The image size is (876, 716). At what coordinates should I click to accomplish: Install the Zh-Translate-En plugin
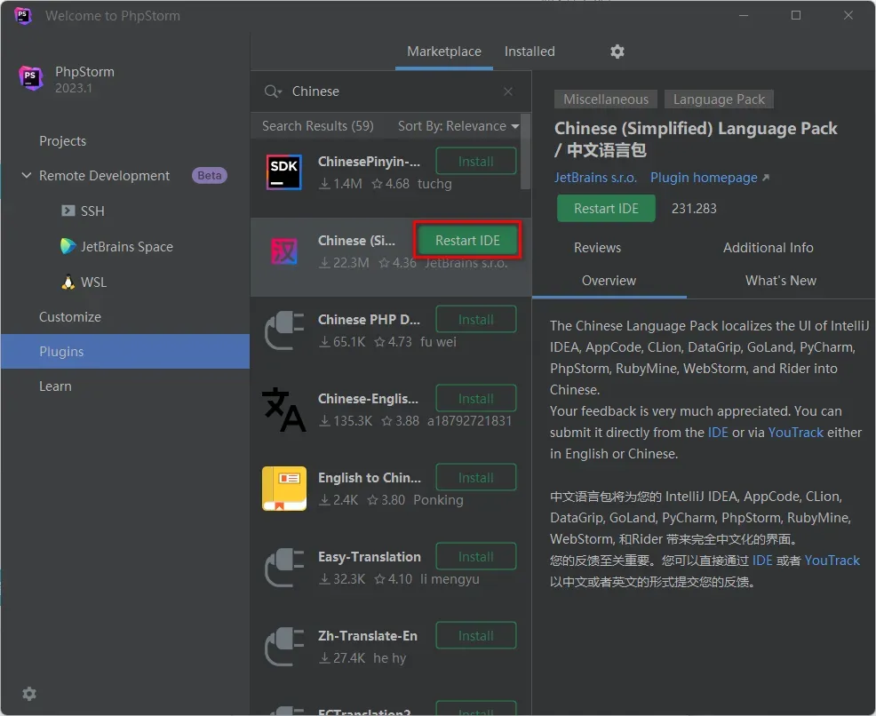(476, 635)
